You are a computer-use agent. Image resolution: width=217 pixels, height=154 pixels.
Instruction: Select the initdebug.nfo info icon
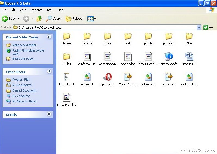coord(169,56)
